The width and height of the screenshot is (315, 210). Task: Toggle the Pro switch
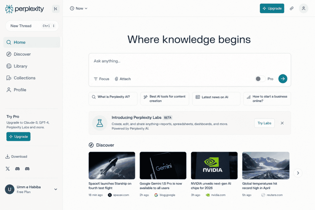(260, 79)
